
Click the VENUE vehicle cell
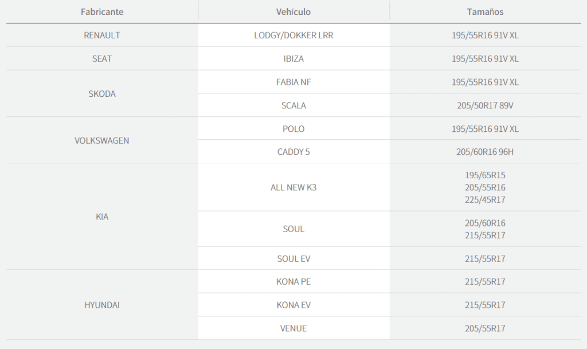pyautogui.click(x=293, y=328)
